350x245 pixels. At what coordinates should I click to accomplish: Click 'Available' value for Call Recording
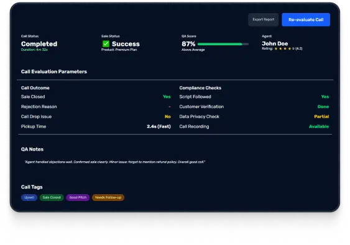pyautogui.click(x=319, y=127)
